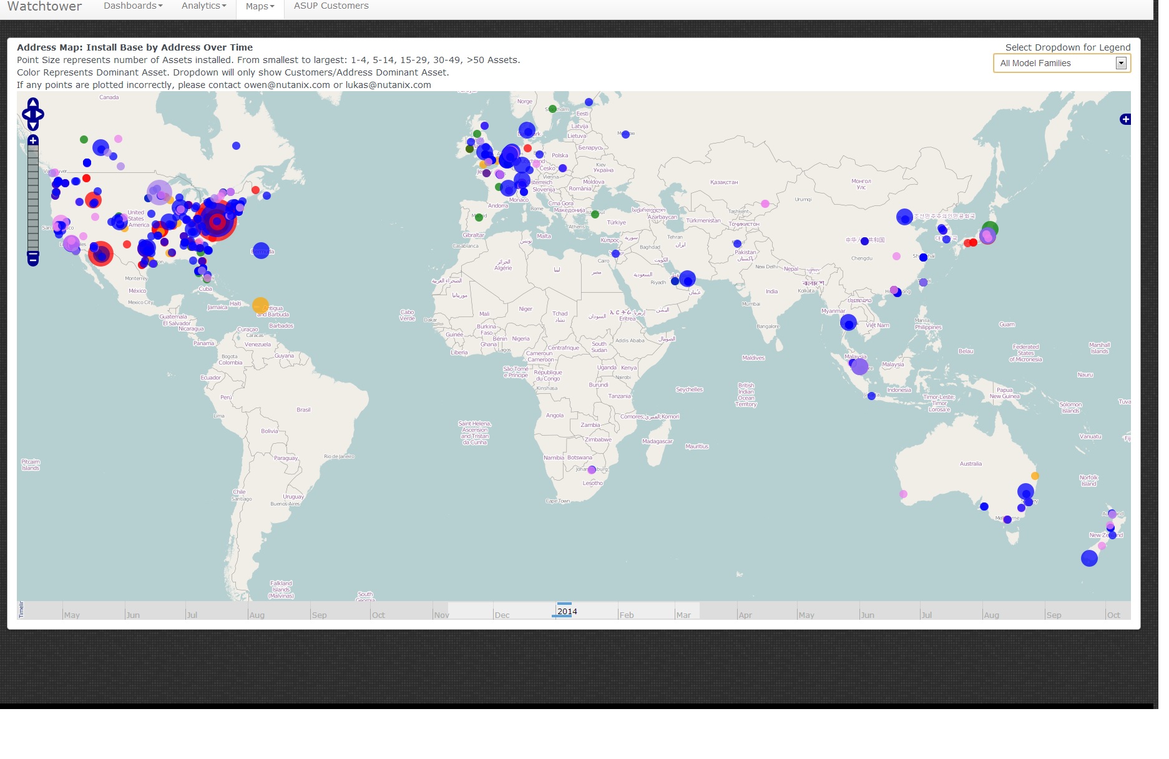Click the green point over Japan
Screen dimensions: 1169x759
click(990, 228)
